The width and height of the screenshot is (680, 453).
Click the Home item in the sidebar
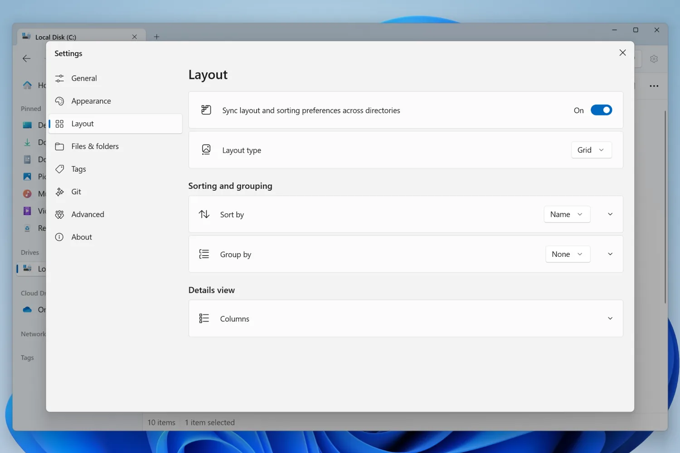point(27,85)
